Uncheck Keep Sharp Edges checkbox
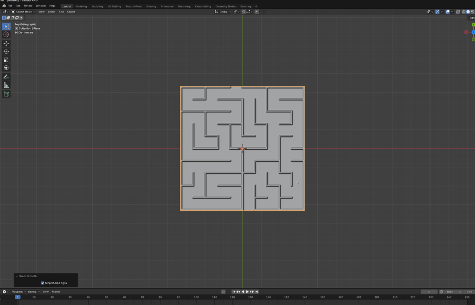This screenshot has width=475, height=305. click(43, 283)
